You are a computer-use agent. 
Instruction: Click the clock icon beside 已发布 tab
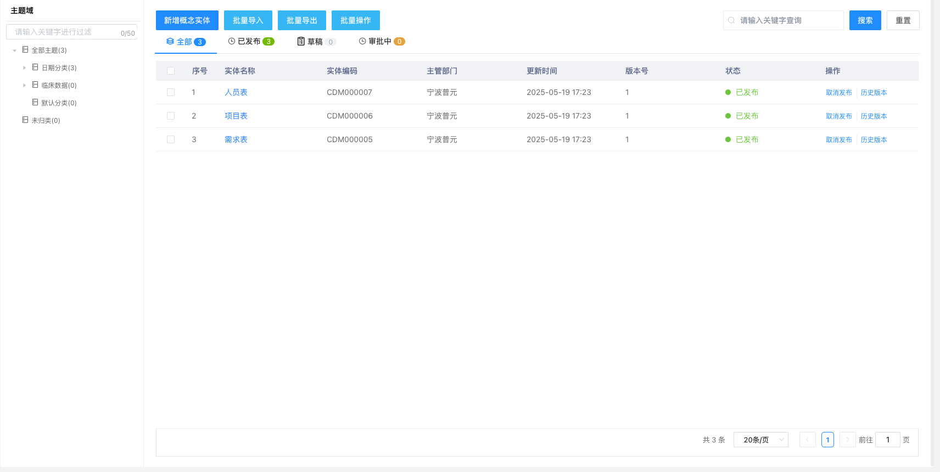pyautogui.click(x=232, y=41)
